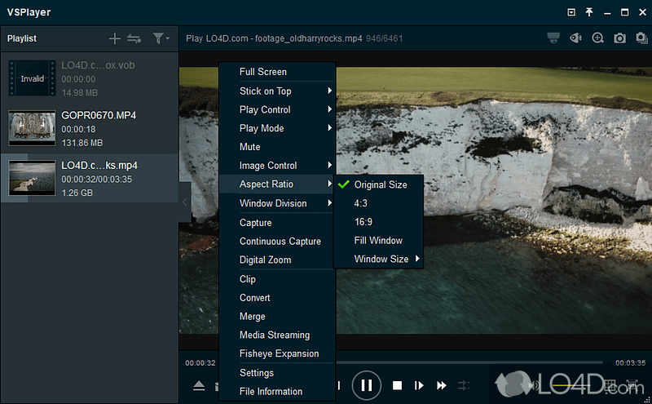Capture a snapshot with the camera icon
Image resolution: width=652 pixels, height=404 pixels.
pyautogui.click(x=619, y=38)
